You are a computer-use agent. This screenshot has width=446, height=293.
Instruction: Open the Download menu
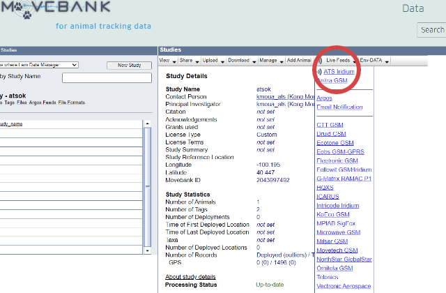pyautogui.click(x=238, y=61)
